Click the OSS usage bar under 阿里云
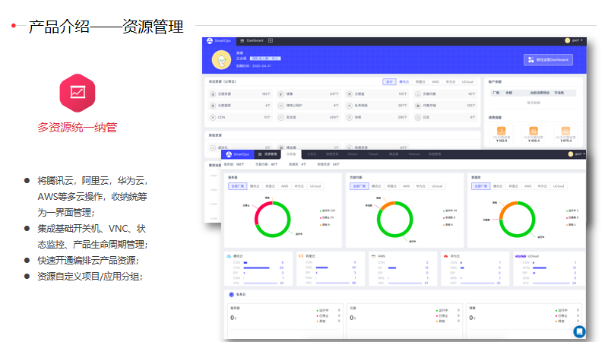The image size is (608, 342). click(x=321, y=268)
